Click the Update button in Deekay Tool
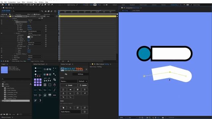This screenshot has height=119, width=212. [83, 85]
